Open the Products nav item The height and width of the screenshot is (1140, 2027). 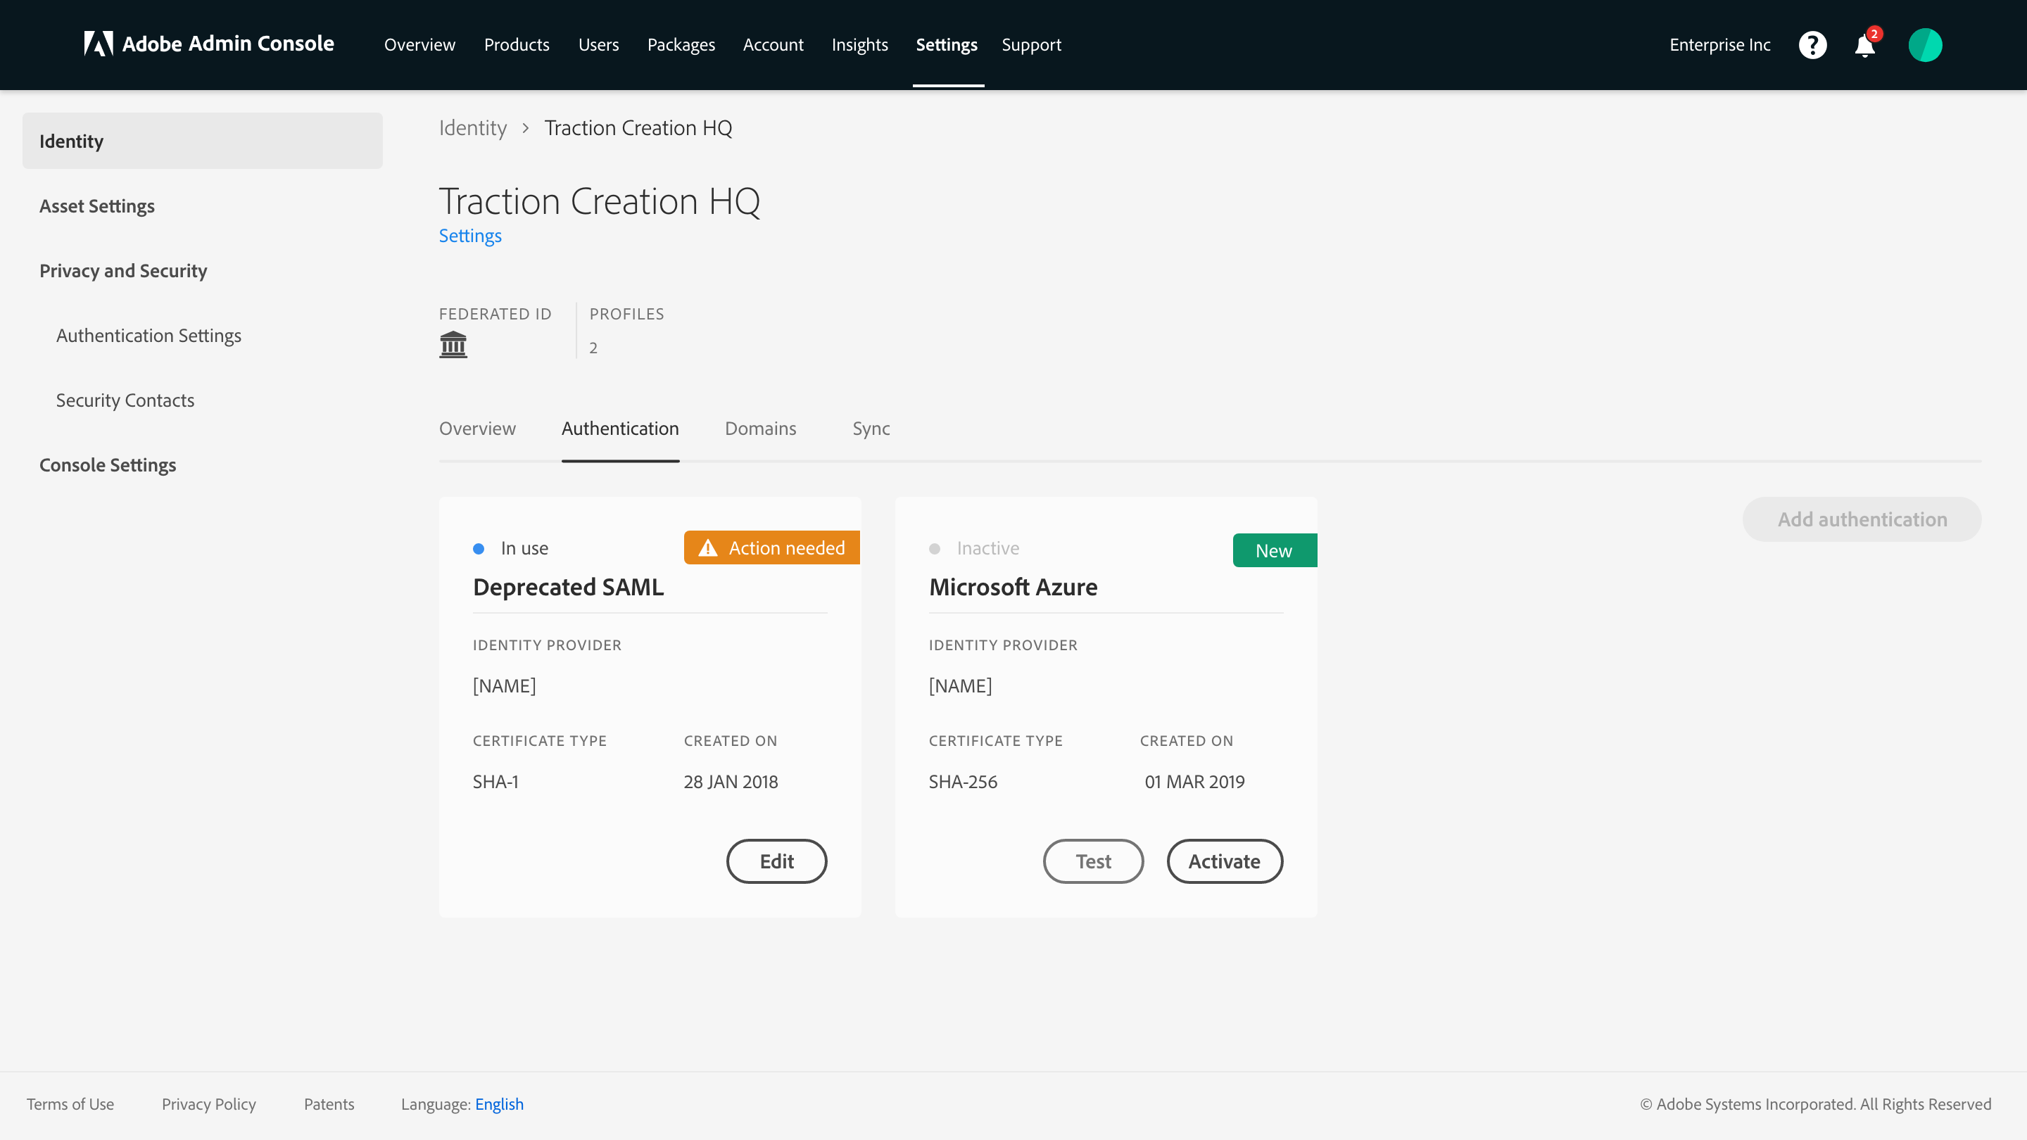pos(517,45)
